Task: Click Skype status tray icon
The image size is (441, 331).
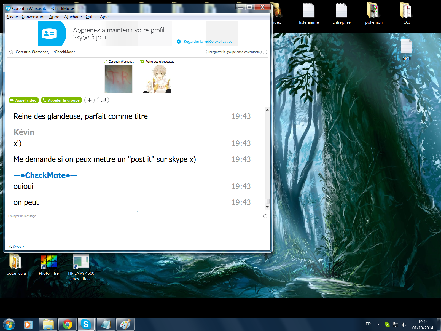Action: [x=387, y=324]
